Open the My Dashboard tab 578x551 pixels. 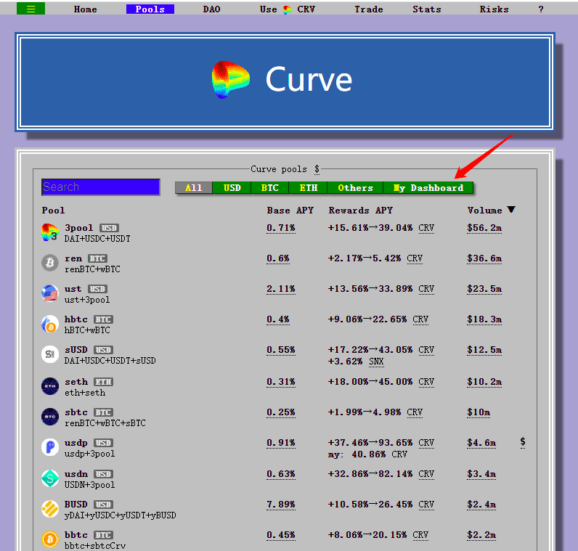[x=428, y=187]
